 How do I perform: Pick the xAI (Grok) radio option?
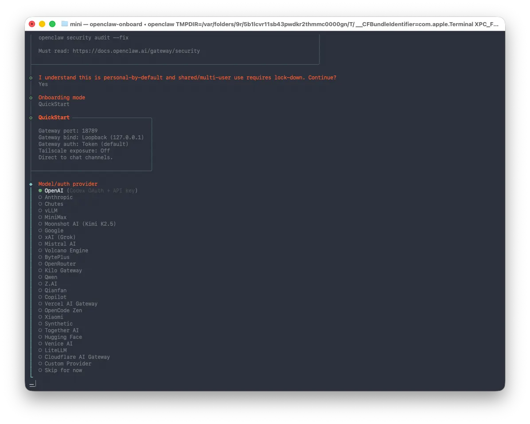[57, 237]
